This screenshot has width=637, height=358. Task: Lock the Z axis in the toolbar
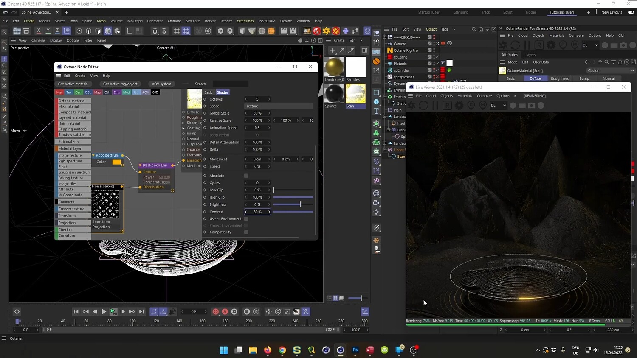57,31
